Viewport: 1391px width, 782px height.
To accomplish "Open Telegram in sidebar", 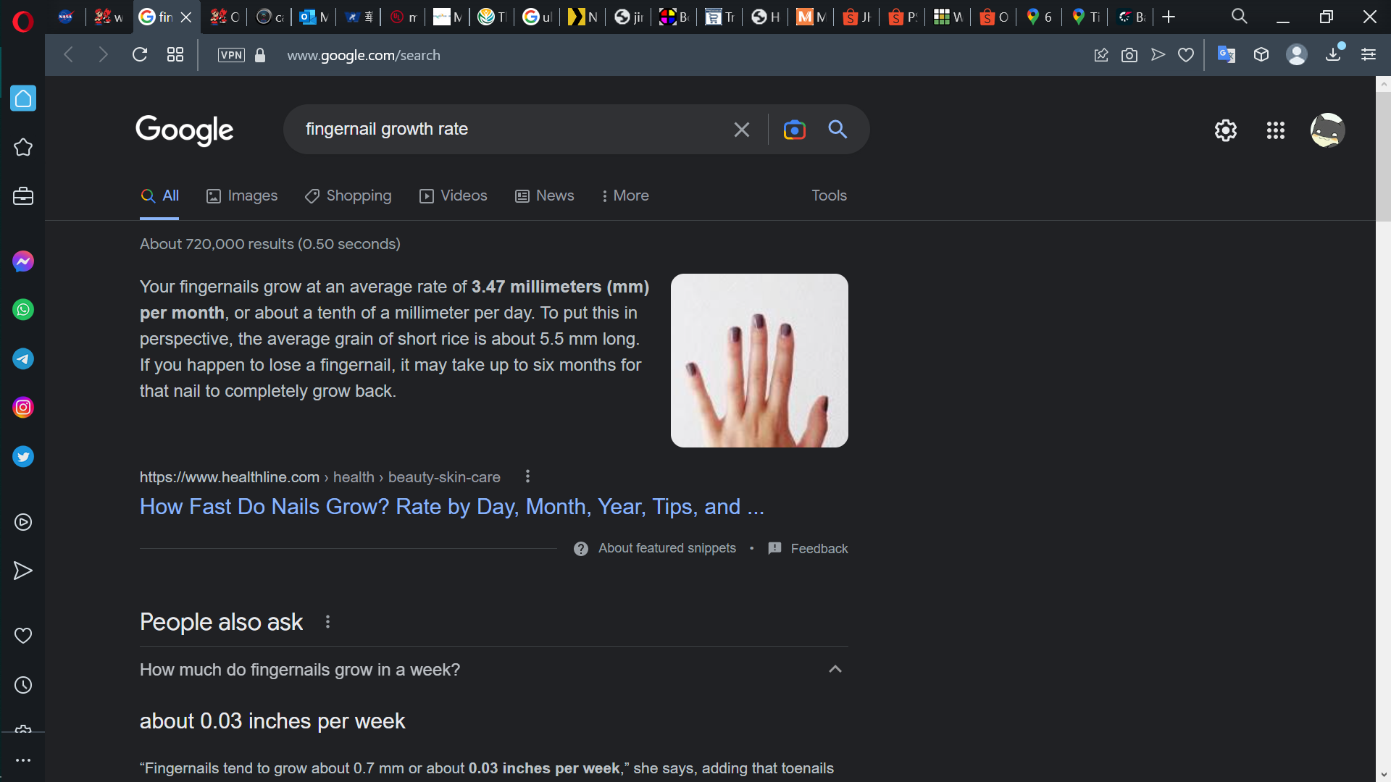I will 23,359.
